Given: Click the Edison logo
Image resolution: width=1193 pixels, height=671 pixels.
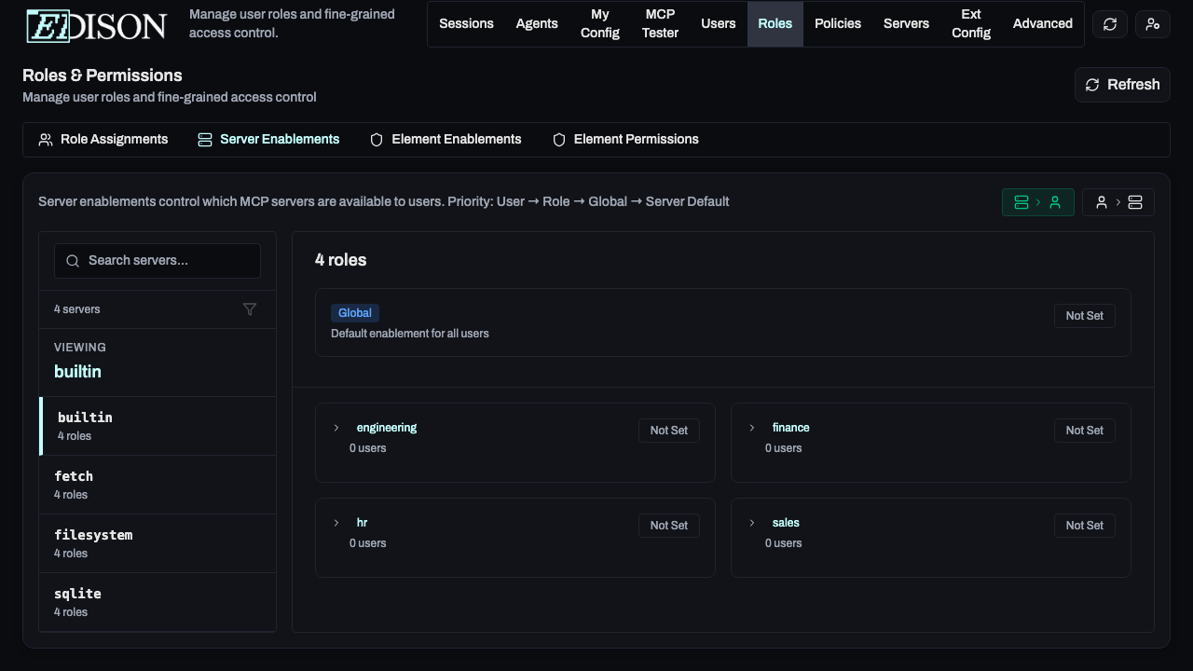Looking at the screenshot, I should tap(97, 25).
